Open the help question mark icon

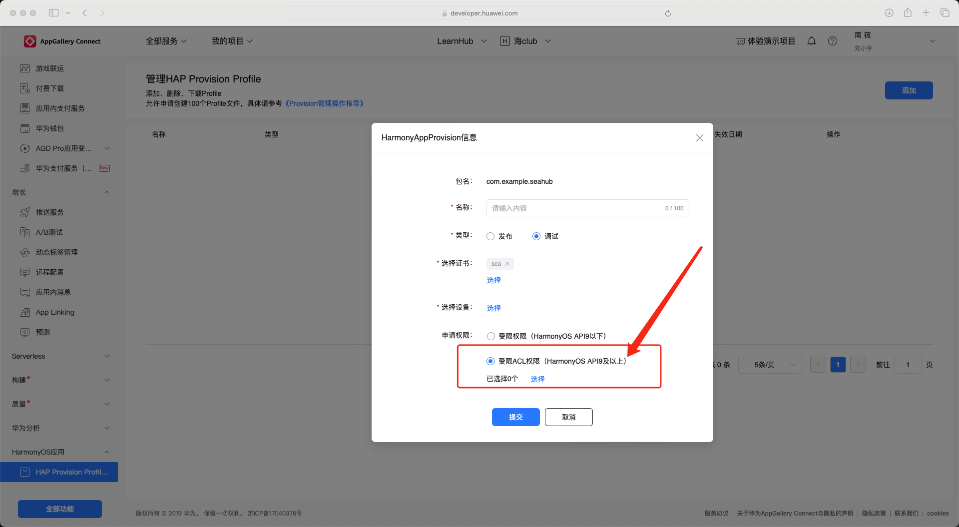(833, 41)
